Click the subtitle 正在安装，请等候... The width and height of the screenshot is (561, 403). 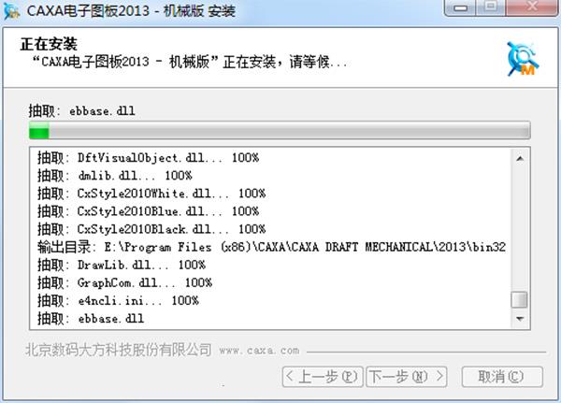190,62
